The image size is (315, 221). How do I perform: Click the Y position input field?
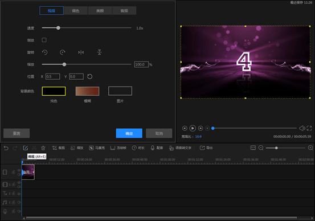[76, 76]
